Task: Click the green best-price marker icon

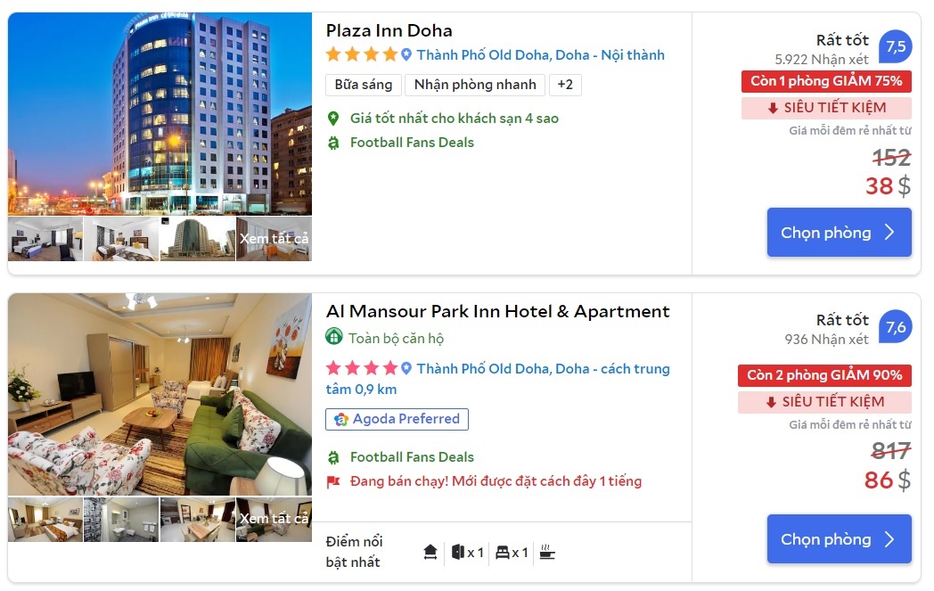Action: (x=333, y=119)
